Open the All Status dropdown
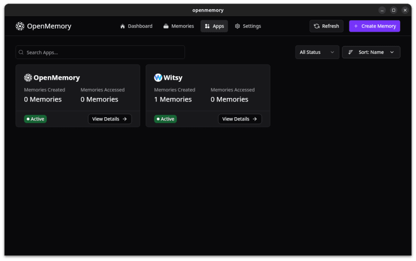The image size is (416, 261). [x=317, y=52]
